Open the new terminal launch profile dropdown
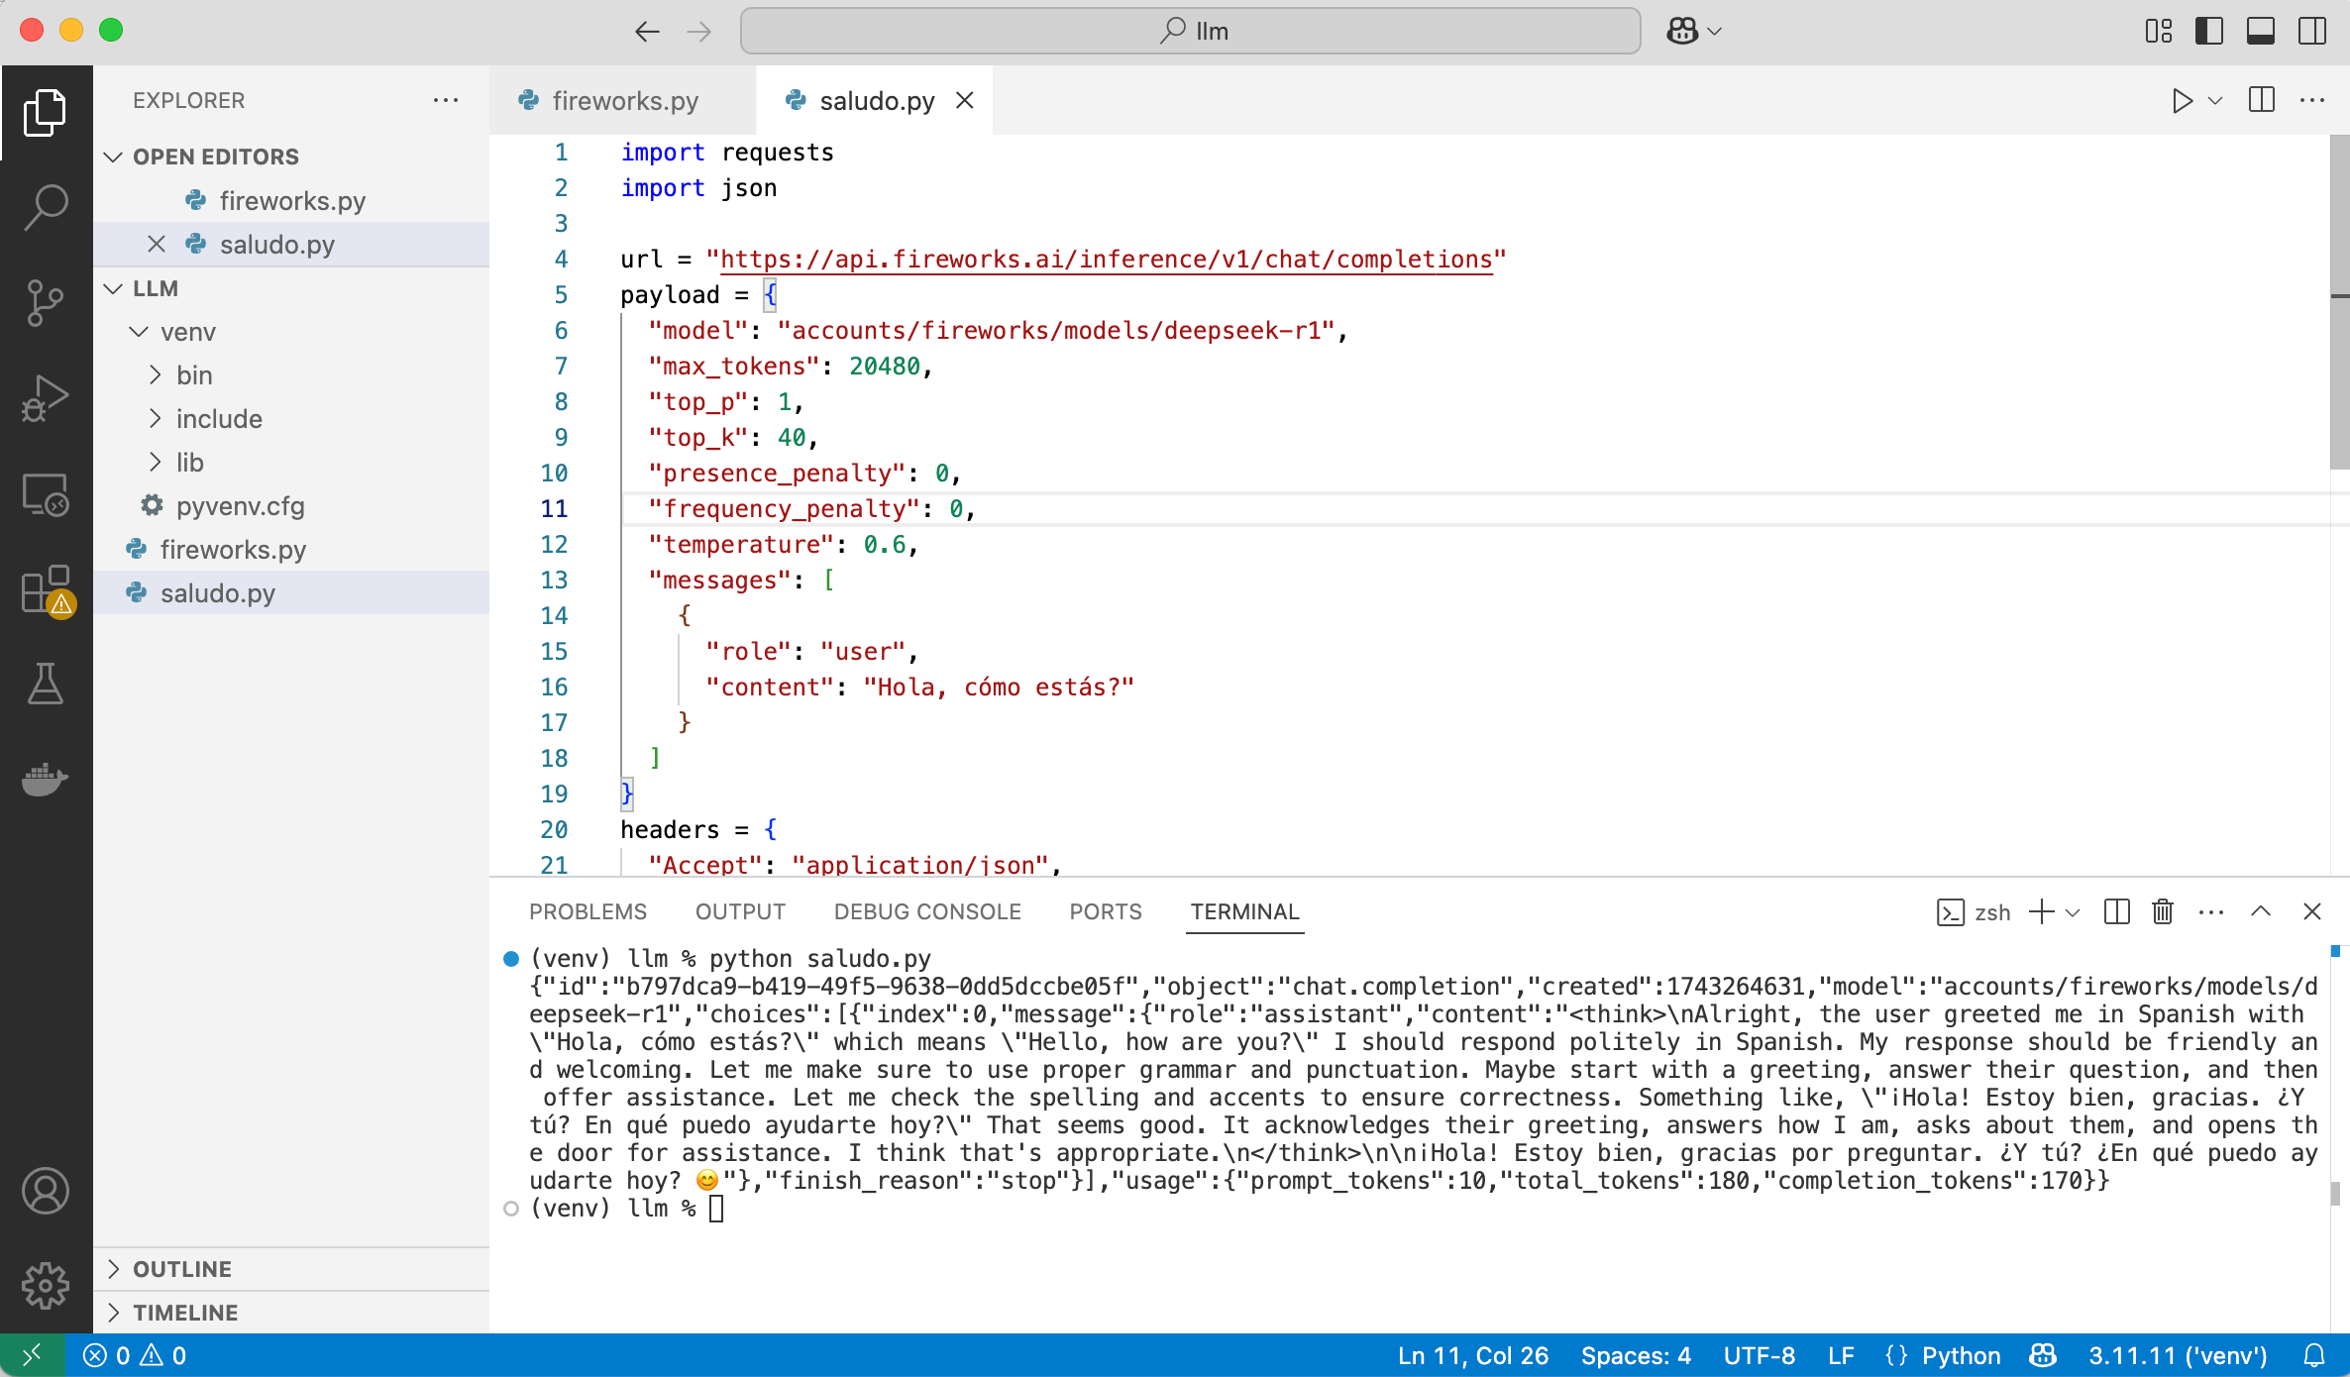 (2073, 912)
